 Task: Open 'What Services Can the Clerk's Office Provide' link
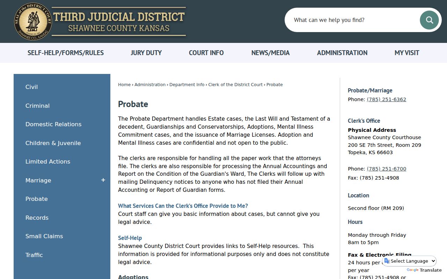[183, 206]
